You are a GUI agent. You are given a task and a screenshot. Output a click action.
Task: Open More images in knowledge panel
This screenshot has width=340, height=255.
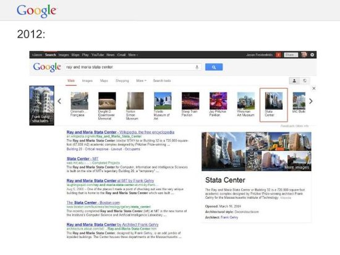[296, 167]
